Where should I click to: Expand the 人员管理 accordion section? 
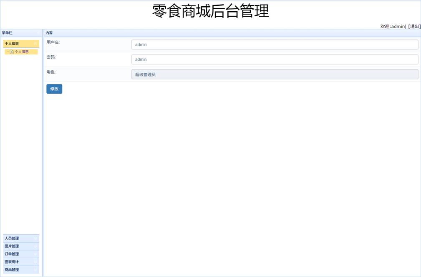(x=12, y=238)
